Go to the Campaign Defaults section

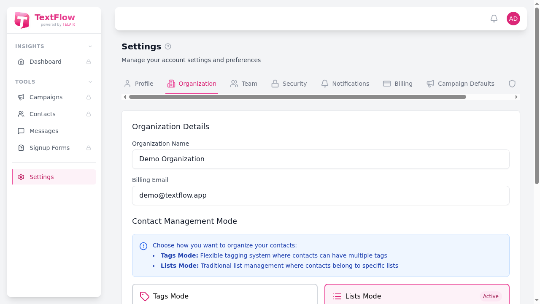[460, 84]
